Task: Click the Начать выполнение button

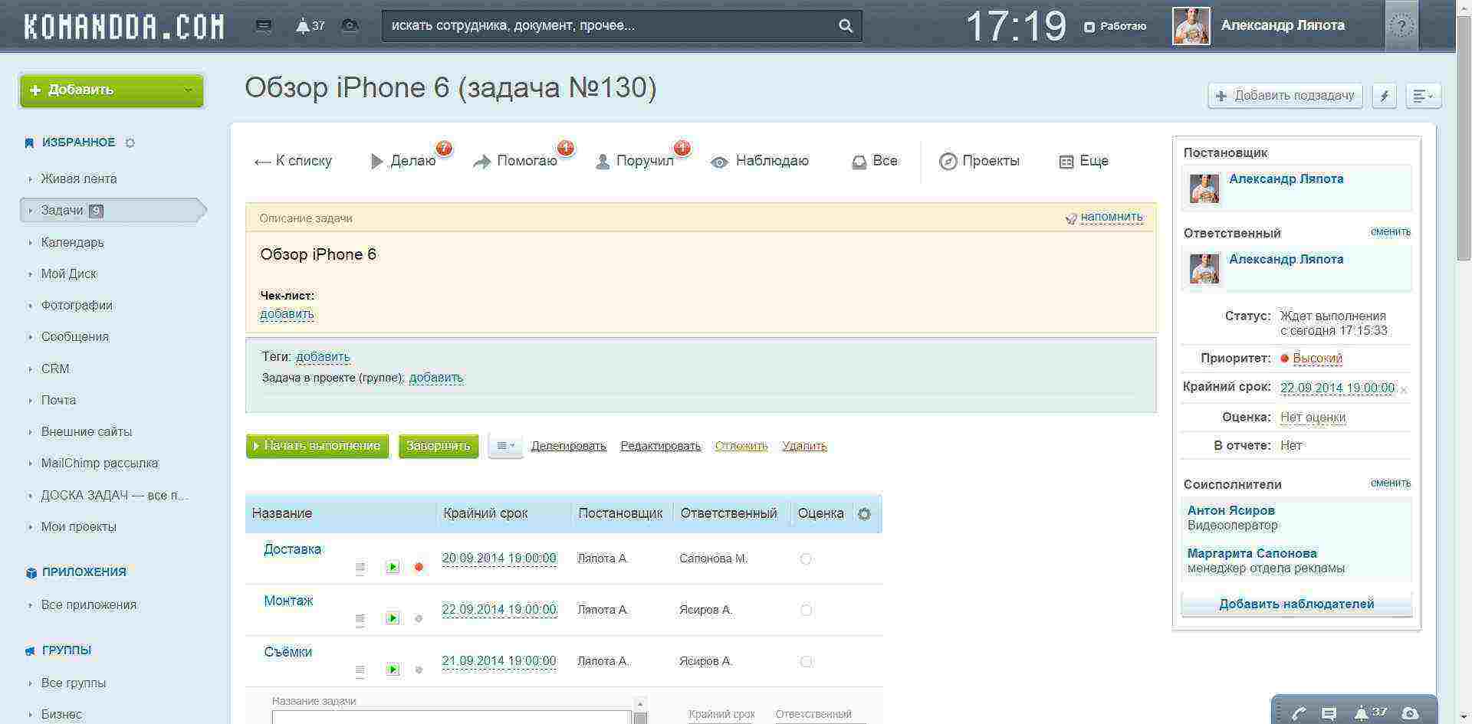Action: point(317,446)
